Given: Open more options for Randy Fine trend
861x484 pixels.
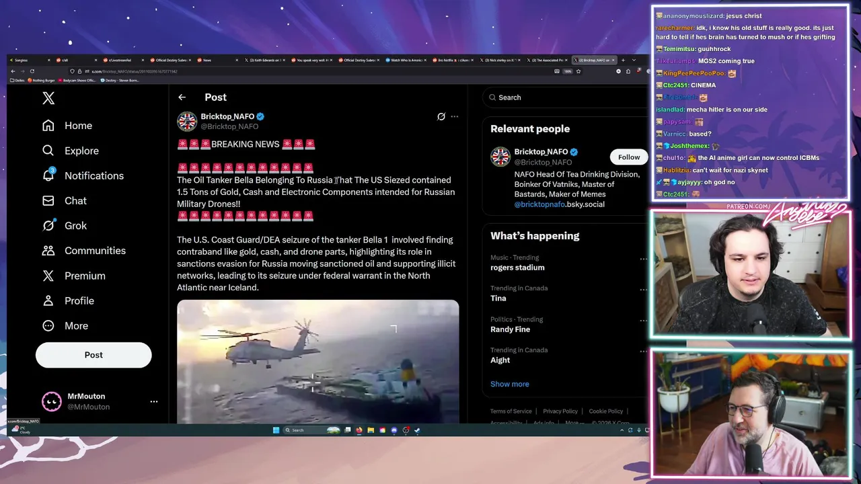Looking at the screenshot, I should [x=643, y=321].
